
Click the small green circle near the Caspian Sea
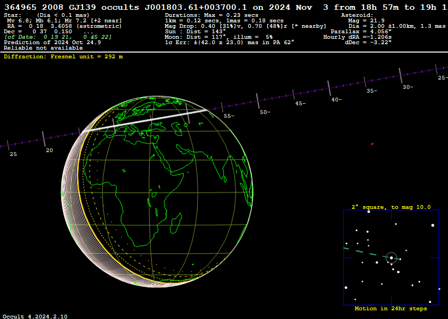click(186, 125)
